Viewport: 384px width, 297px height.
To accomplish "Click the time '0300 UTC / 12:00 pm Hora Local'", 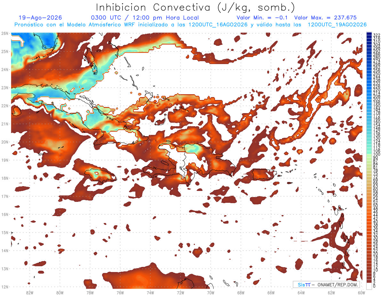I will [x=145, y=18].
